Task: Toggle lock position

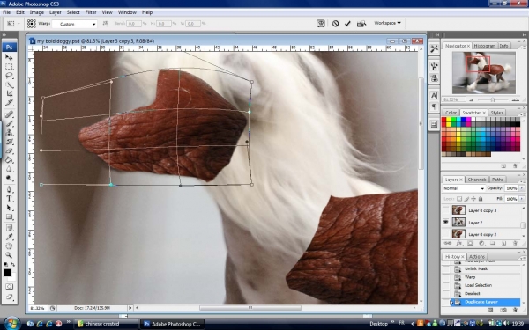Action: [x=473, y=199]
